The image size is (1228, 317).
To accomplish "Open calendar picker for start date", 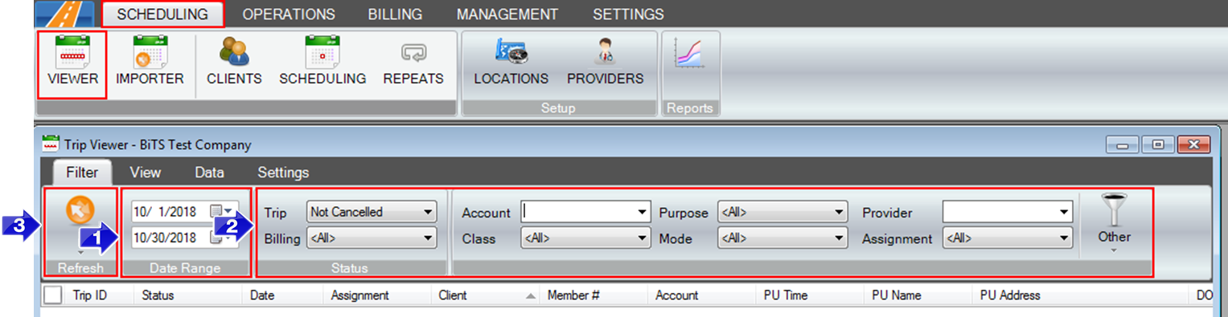I will 221,210.
